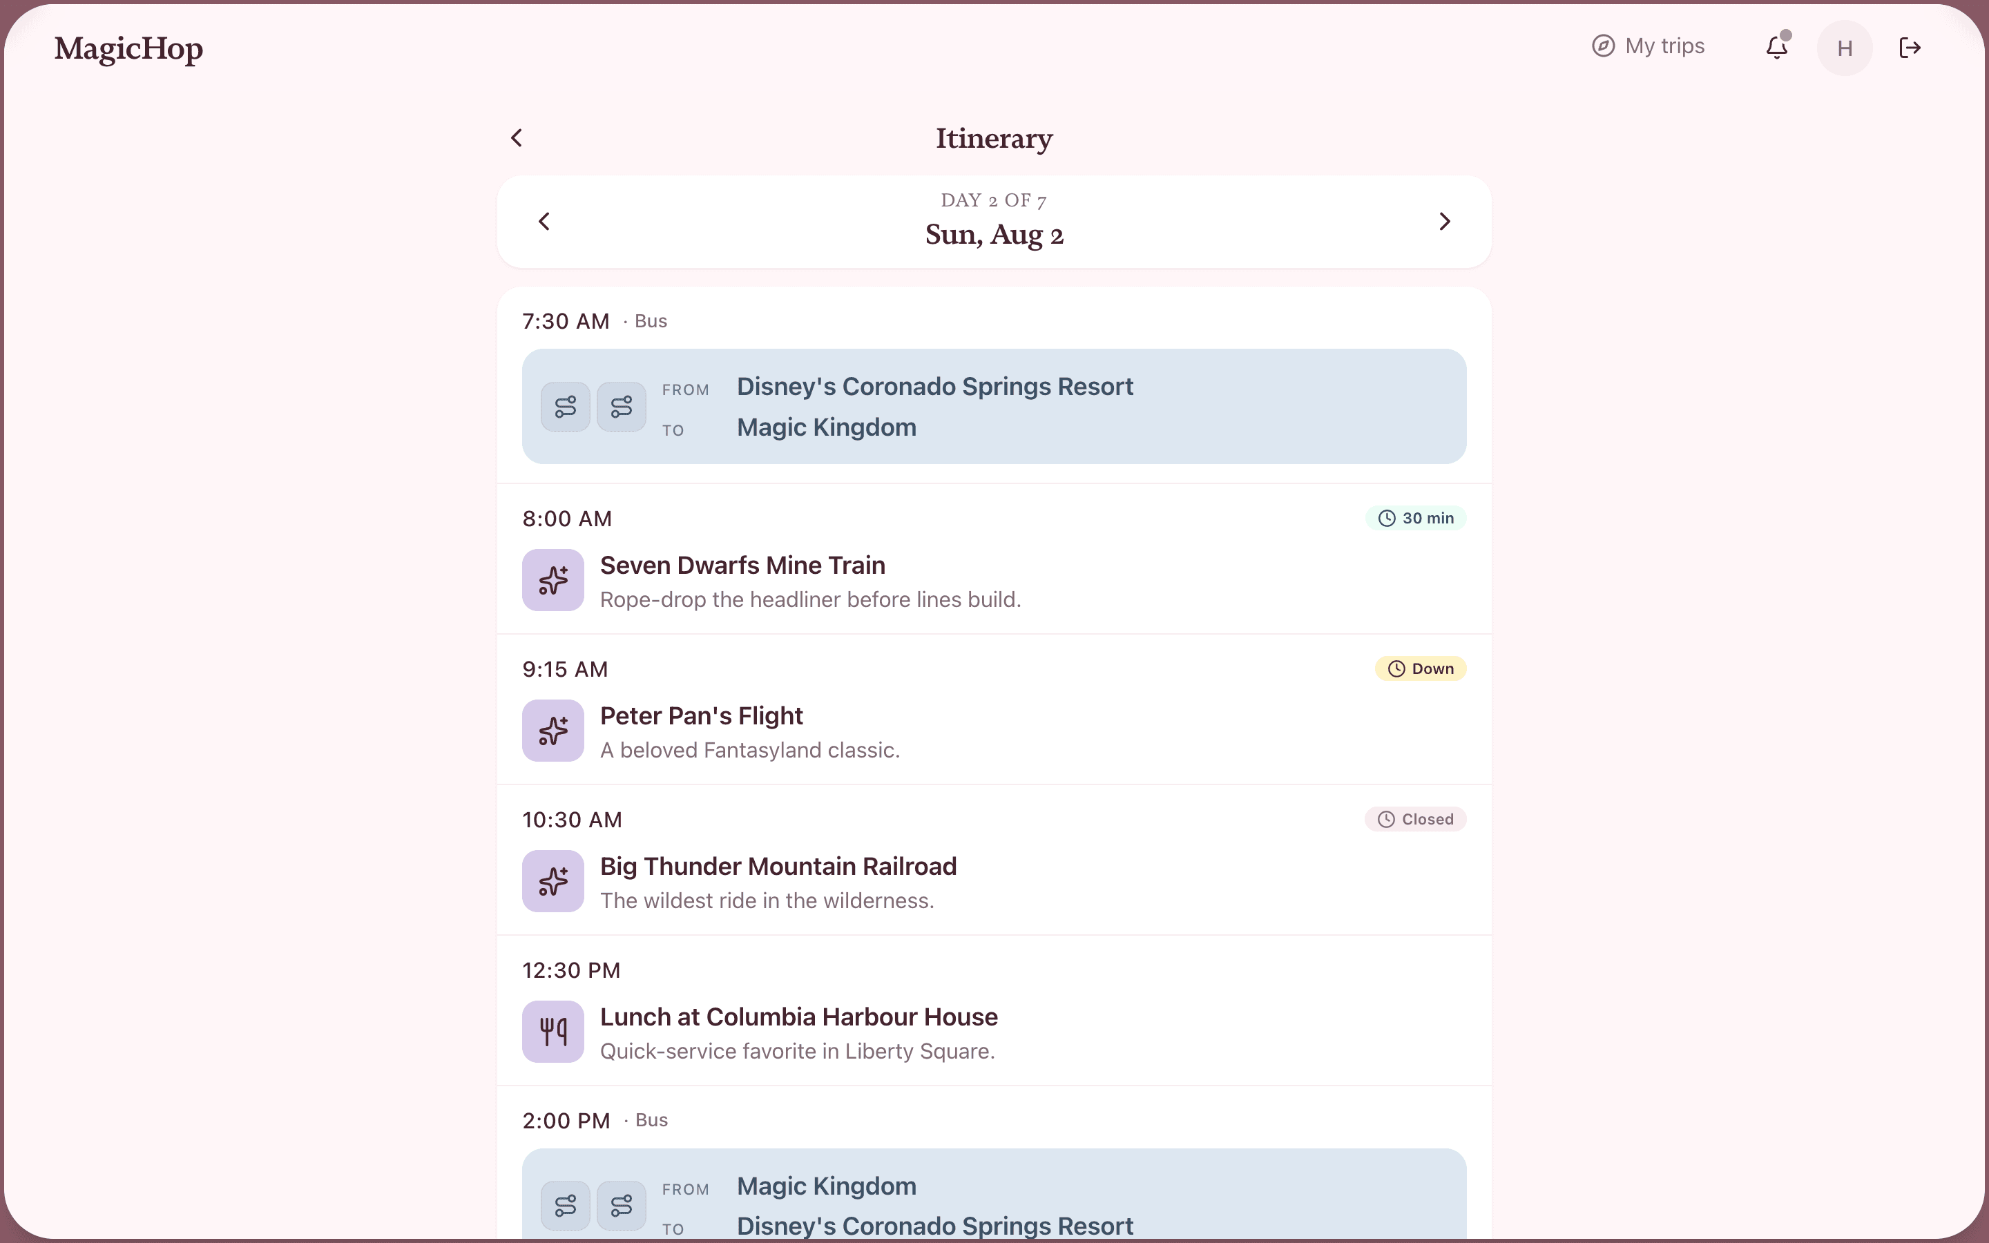Click the log out icon
The width and height of the screenshot is (1989, 1243).
point(1910,48)
